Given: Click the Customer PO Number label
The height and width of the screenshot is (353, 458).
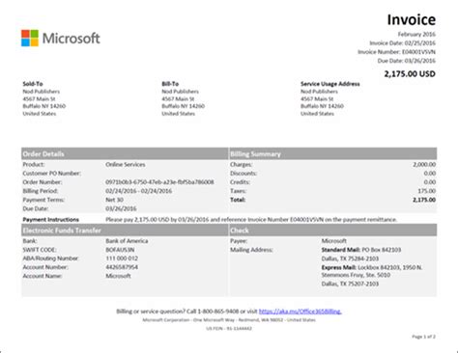Looking at the screenshot, I should [x=51, y=174].
